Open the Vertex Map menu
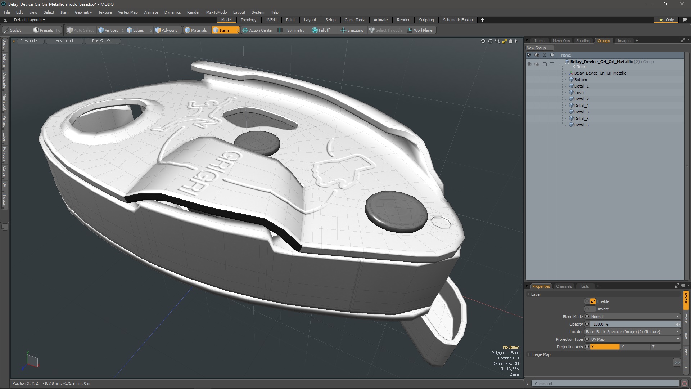Image resolution: width=691 pixels, height=389 pixels. (128, 12)
